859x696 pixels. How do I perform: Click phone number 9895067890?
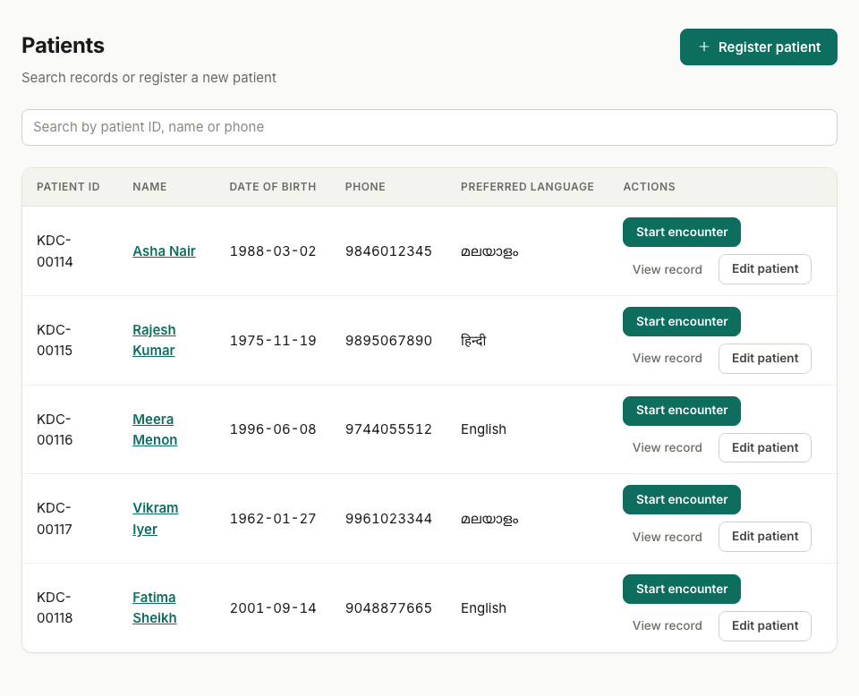pyautogui.click(x=388, y=341)
